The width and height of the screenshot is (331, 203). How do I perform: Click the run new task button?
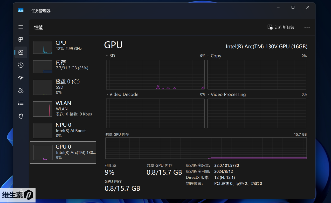coord(281,27)
